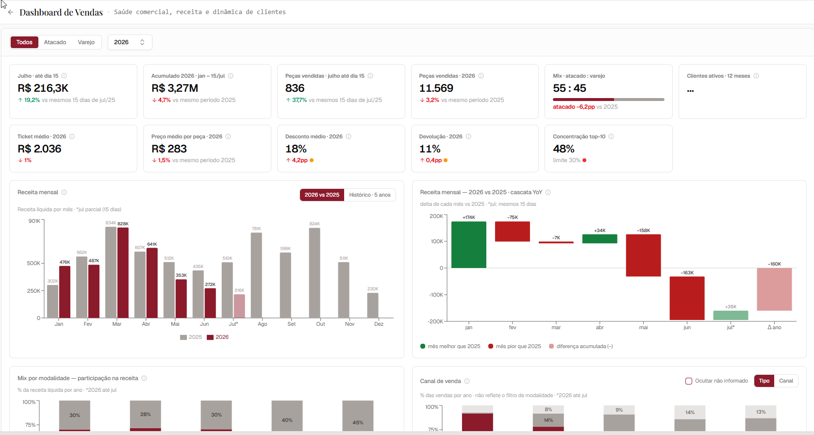Show info tooltip for Peças vendidas 2026
814x435 pixels.
coord(481,76)
